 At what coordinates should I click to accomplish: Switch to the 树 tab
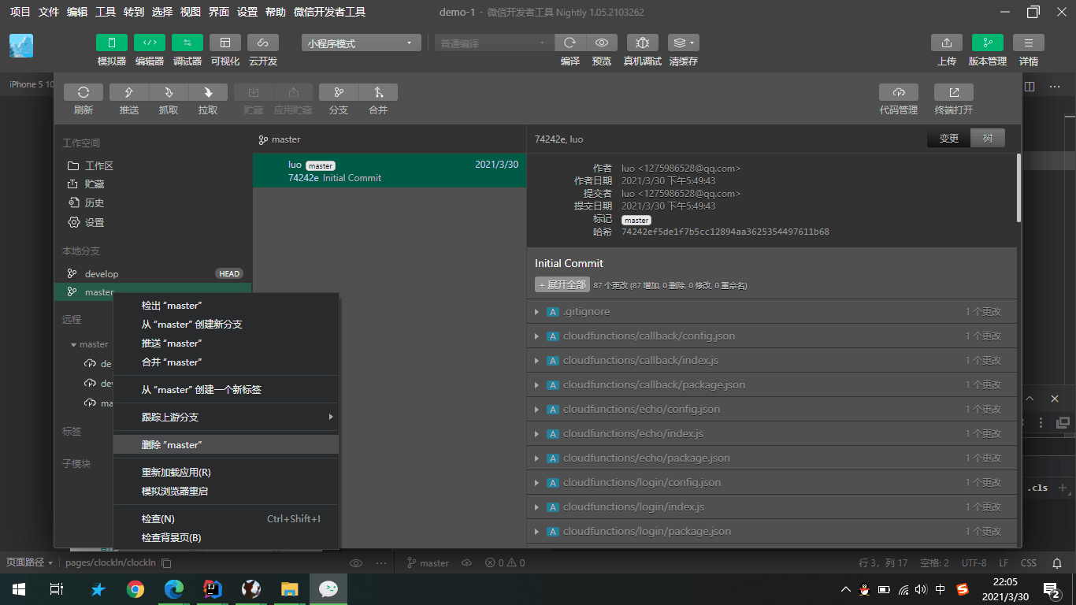988,139
